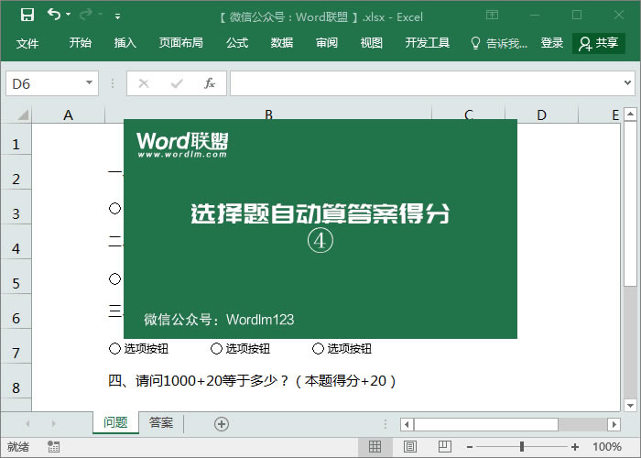
Task: Click the Save icon in the title bar
Action: pyautogui.click(x=27, y=16)
